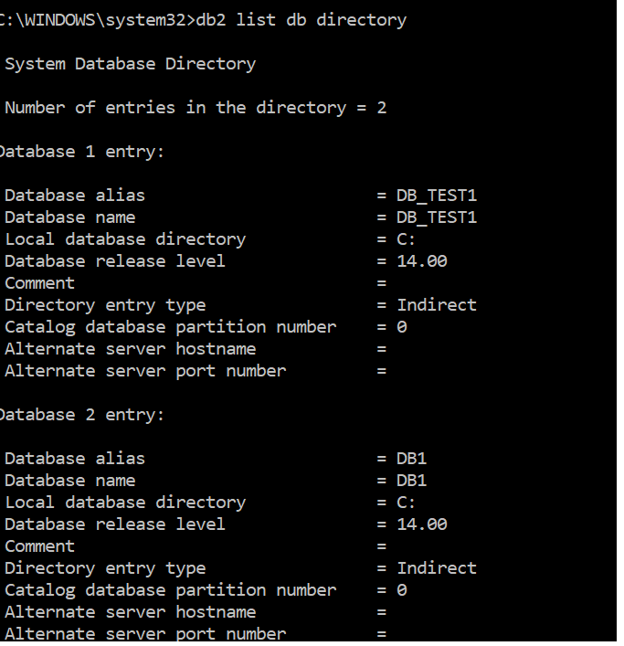Select 14.00 release level in Database 1 entry
Screen dimensions: 624x646
[422, 261]
